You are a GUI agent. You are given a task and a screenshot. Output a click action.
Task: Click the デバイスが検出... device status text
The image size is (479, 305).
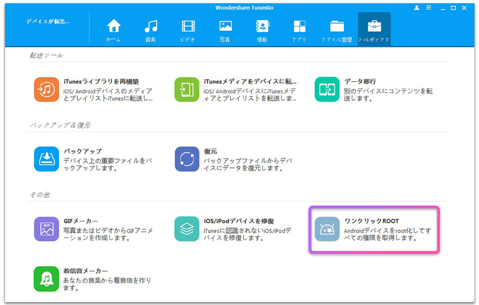[48, 21]
